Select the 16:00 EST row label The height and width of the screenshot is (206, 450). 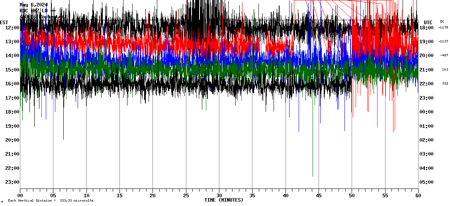click(x=12, y=83)
